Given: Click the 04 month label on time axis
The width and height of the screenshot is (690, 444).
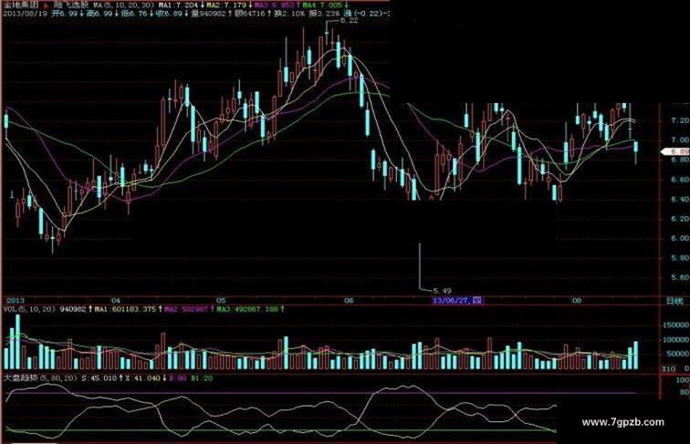Looking at the screenshot, I should coord(116,301).
